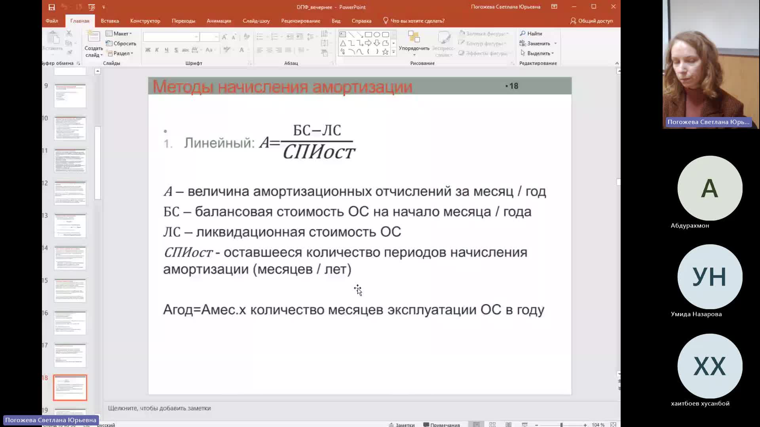
Task: Switch to the Конструктор tab
Action: click(145, 21)
